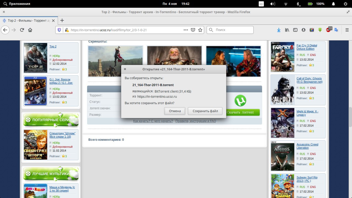Open keyboard layout indicator in panel
352x198 pixels.
coord(261,4)
